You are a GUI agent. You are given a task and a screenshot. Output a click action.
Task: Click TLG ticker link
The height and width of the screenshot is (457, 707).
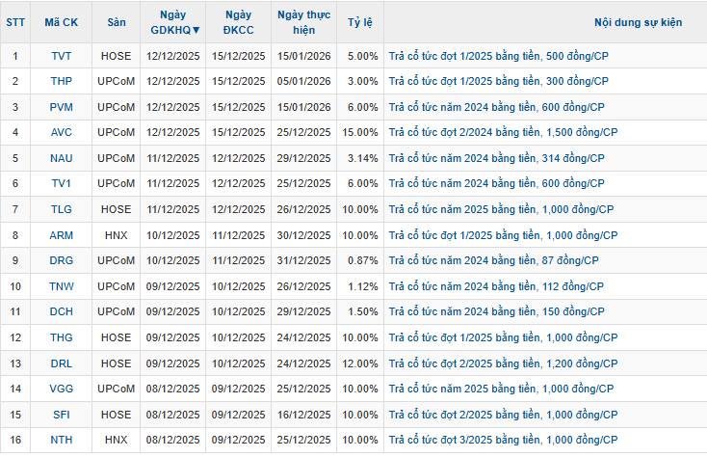62,209
